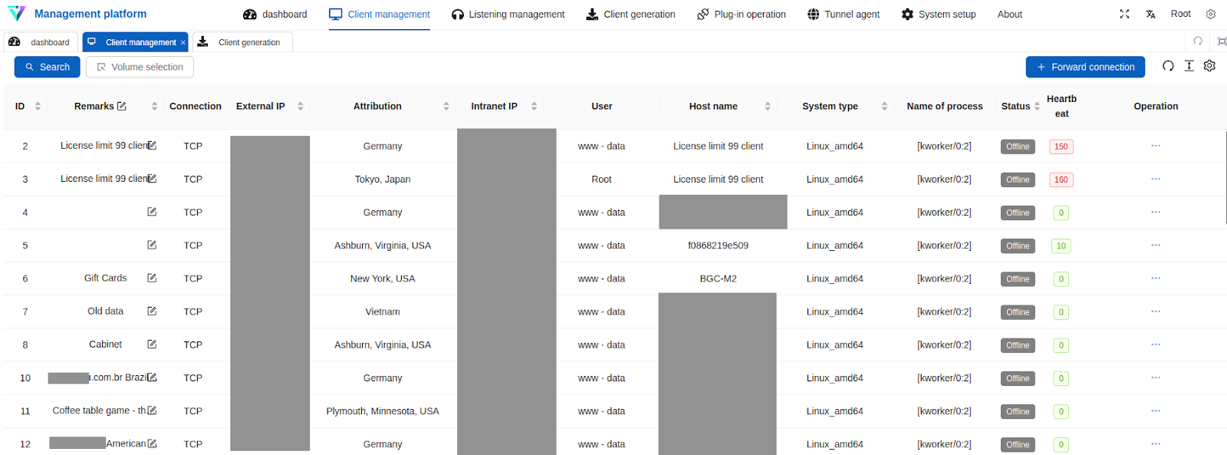Screen dimensions: 1227x455
Task: Click the table density height icon
Action: 1189,66
